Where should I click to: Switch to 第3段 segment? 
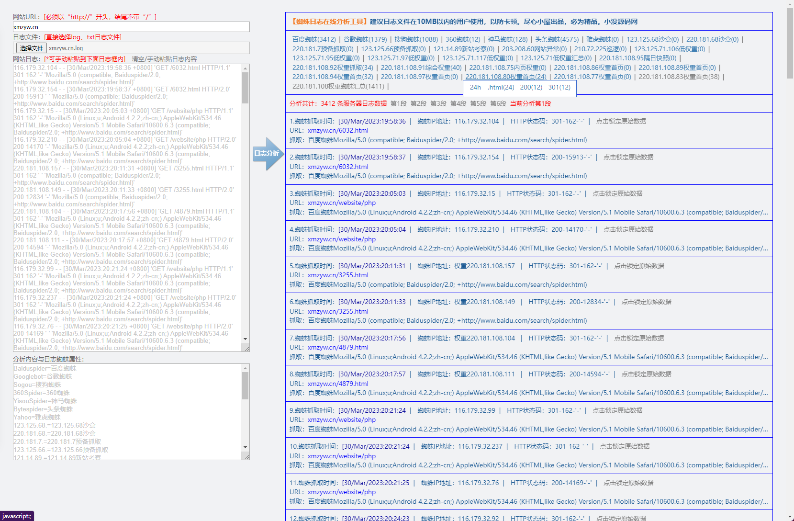coord(438,103)
